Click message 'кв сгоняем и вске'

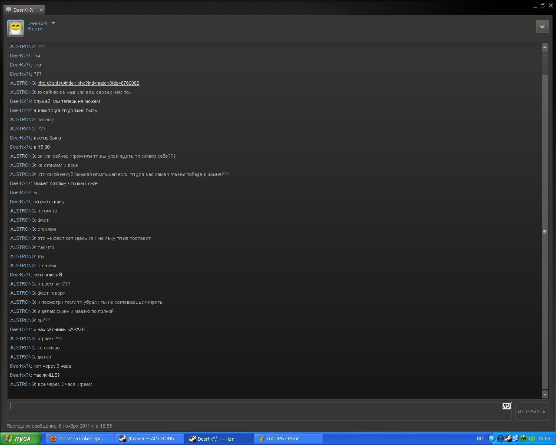58,165
